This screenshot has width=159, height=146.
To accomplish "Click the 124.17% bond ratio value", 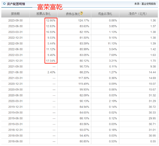I will click(84, 20).
